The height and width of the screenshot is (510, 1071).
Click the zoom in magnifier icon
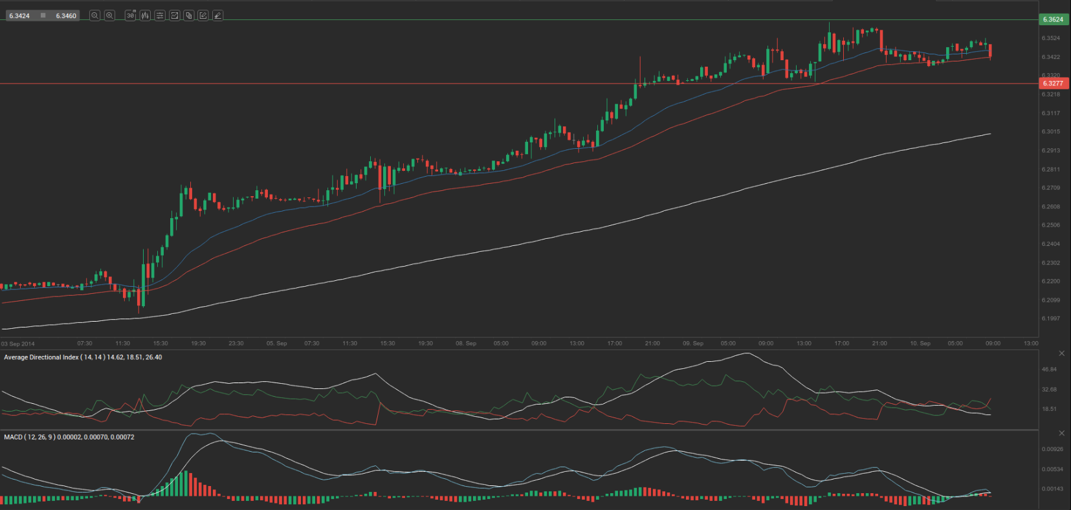click(109, 16)
